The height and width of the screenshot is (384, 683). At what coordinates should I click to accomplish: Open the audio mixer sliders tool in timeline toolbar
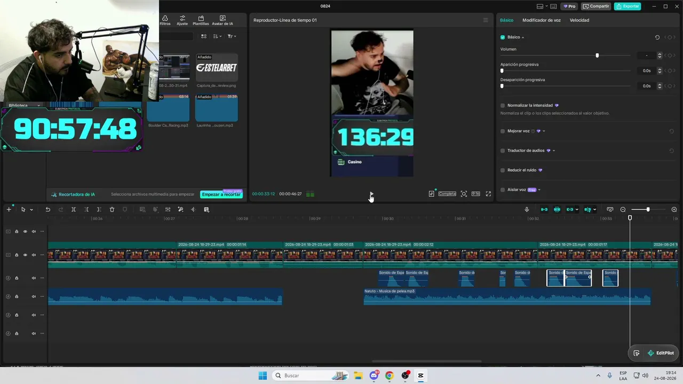tap(168, 210)
